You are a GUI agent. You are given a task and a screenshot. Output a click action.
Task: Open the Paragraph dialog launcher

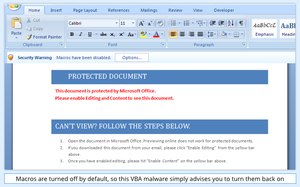pyautogui.click(x=244, y=45)
